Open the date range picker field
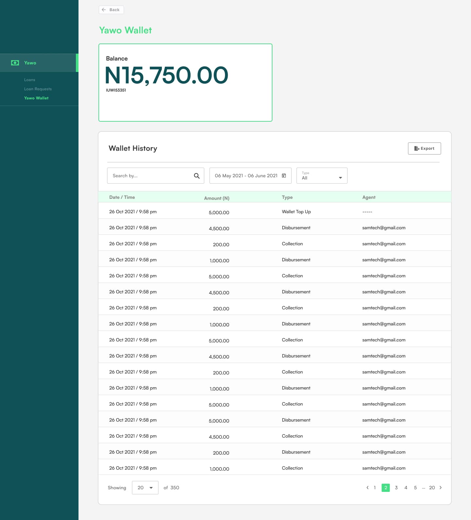 click(x=250, y=176)
